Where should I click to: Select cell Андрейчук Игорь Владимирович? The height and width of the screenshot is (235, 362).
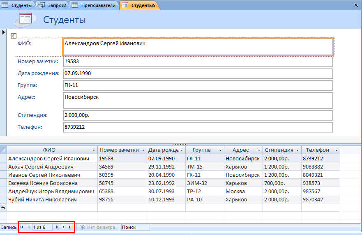(52, 191)
